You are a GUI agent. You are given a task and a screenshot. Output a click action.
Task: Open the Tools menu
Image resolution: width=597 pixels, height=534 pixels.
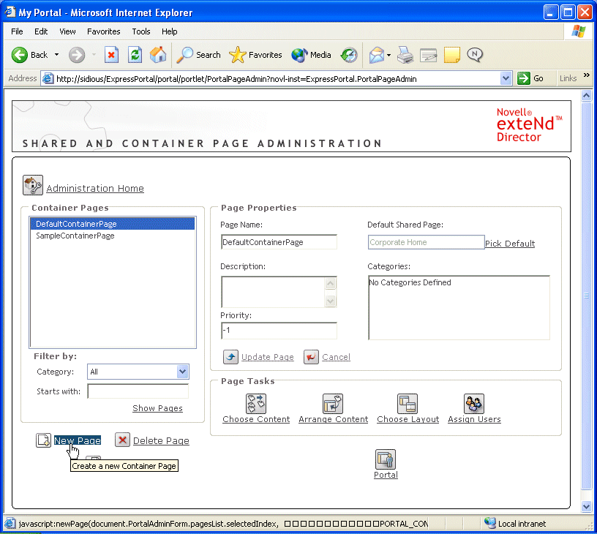[141, 31]
